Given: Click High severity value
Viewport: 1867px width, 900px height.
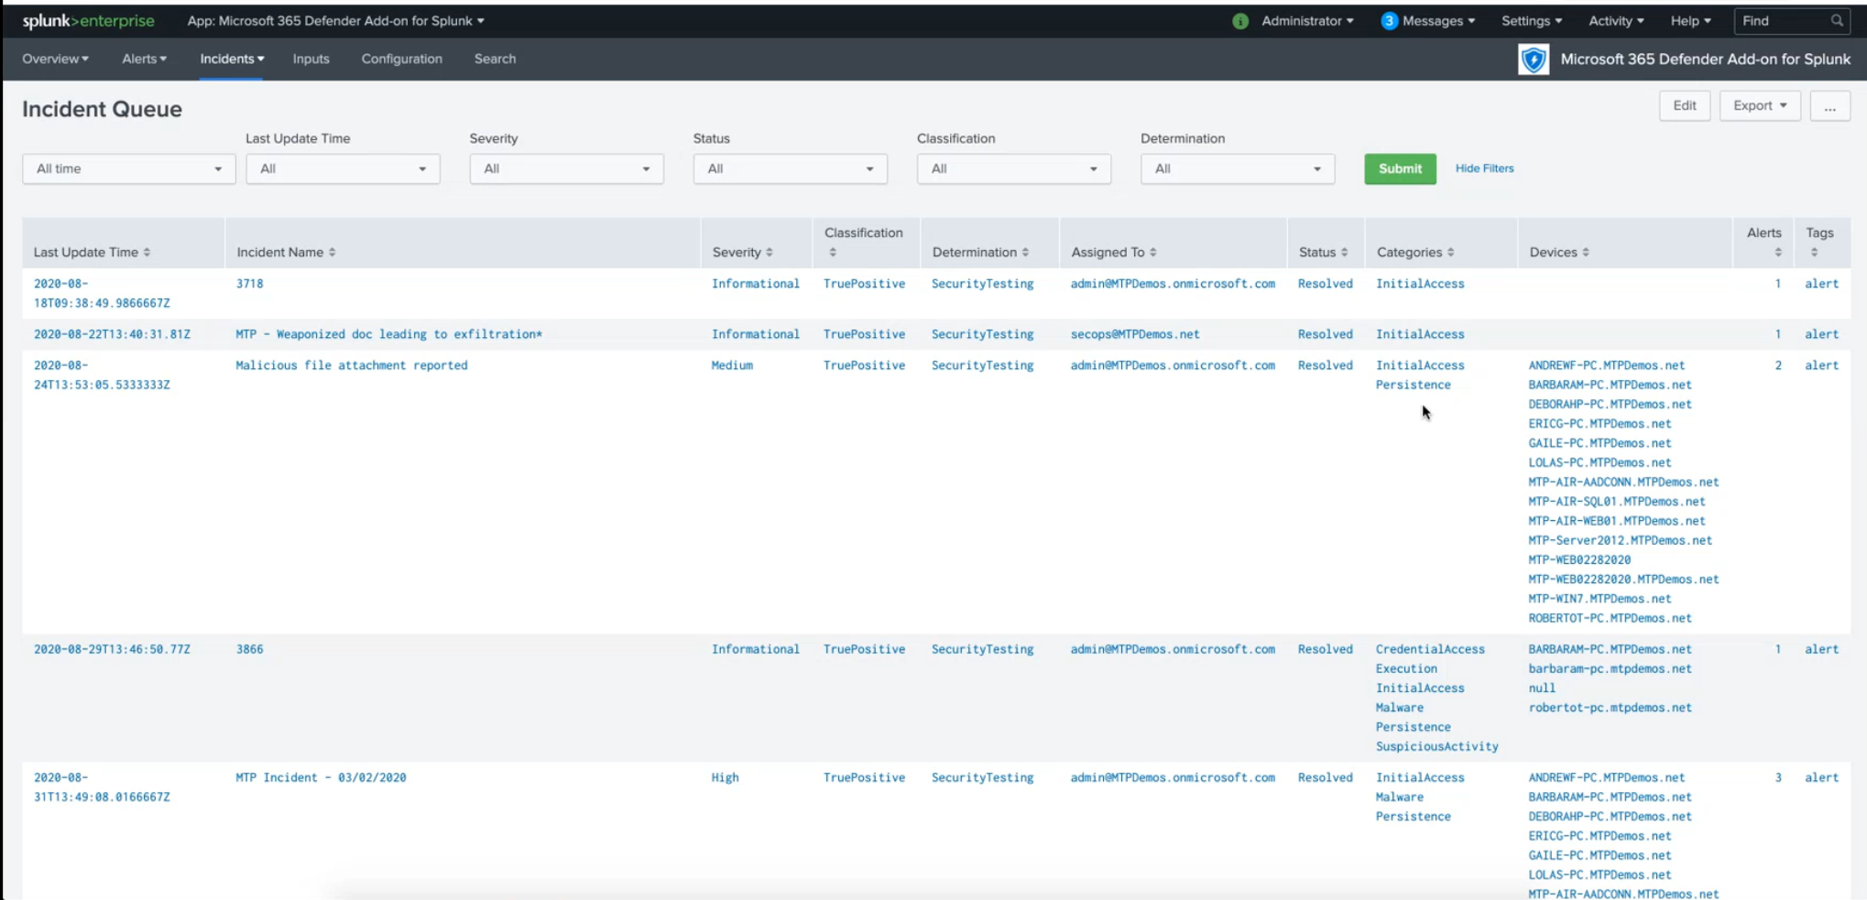Looking at the screenshot, I should pyautogui.click(x=725, y=777).
